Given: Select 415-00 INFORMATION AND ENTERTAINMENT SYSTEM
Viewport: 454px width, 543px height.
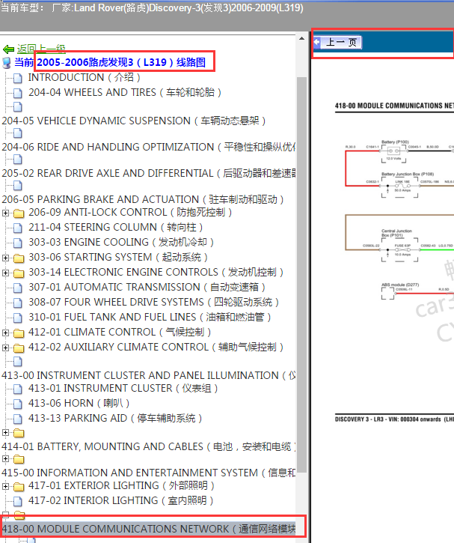Looking at the screenshot, I should click(149, 473).
